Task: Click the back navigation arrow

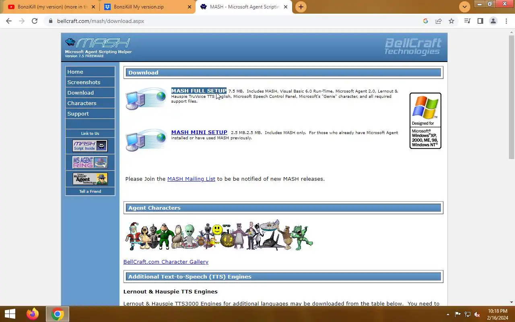Action: (x=9, y=21)
